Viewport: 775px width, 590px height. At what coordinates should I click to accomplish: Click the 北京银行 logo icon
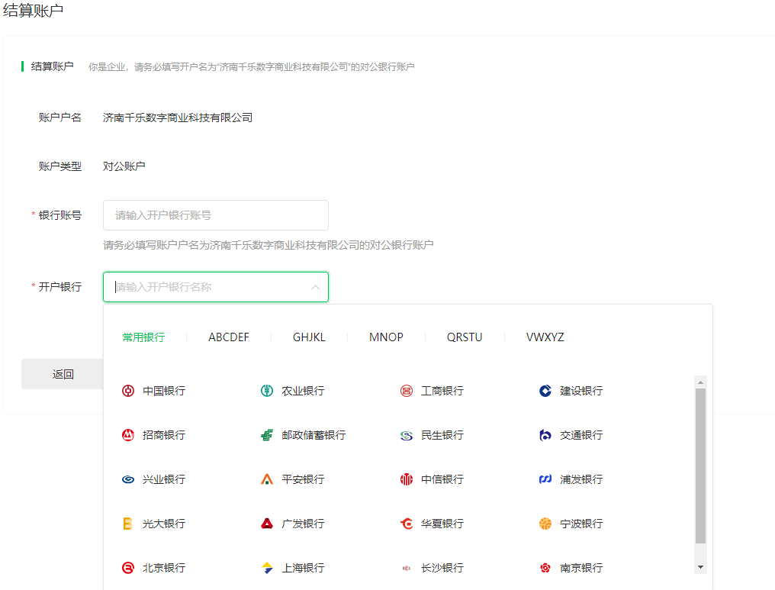click(x=128, y=568)
